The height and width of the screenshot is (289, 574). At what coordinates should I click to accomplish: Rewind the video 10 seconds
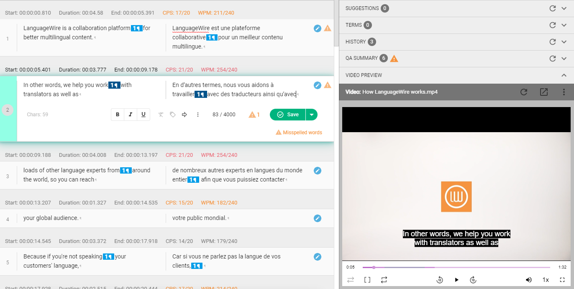440,279
